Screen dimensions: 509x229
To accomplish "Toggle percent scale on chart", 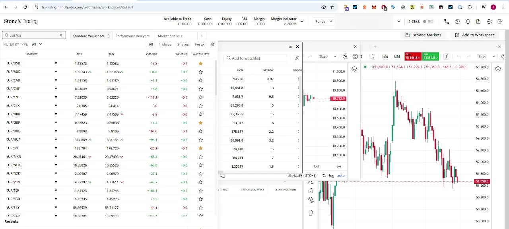I will tap(324, 176).
